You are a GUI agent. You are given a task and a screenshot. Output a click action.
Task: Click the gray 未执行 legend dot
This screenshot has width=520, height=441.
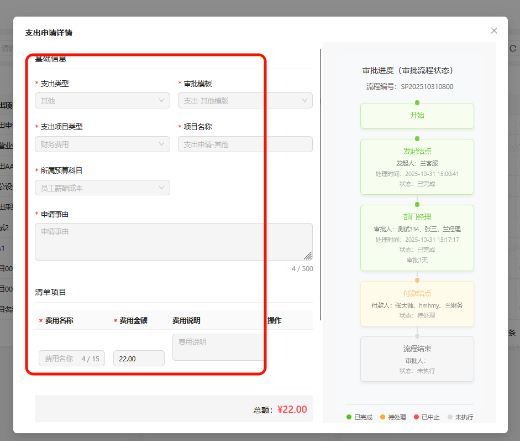tap(450, 417)
